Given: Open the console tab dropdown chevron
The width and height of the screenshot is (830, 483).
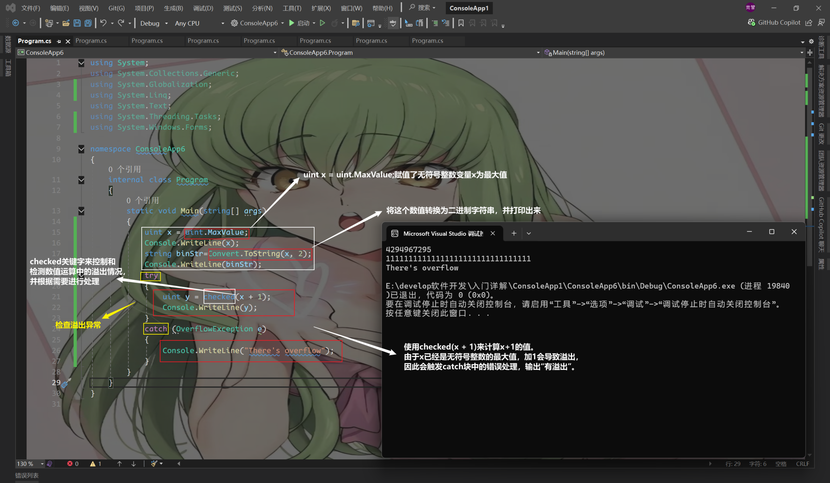Looking at the screenshot, I should (529, 234).
